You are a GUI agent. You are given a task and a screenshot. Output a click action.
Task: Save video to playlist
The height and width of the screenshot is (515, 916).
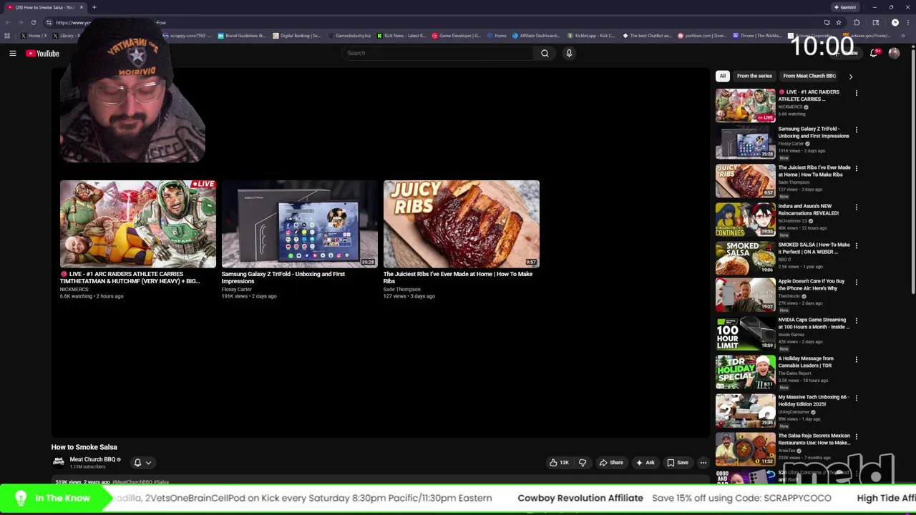click(678, 463)
